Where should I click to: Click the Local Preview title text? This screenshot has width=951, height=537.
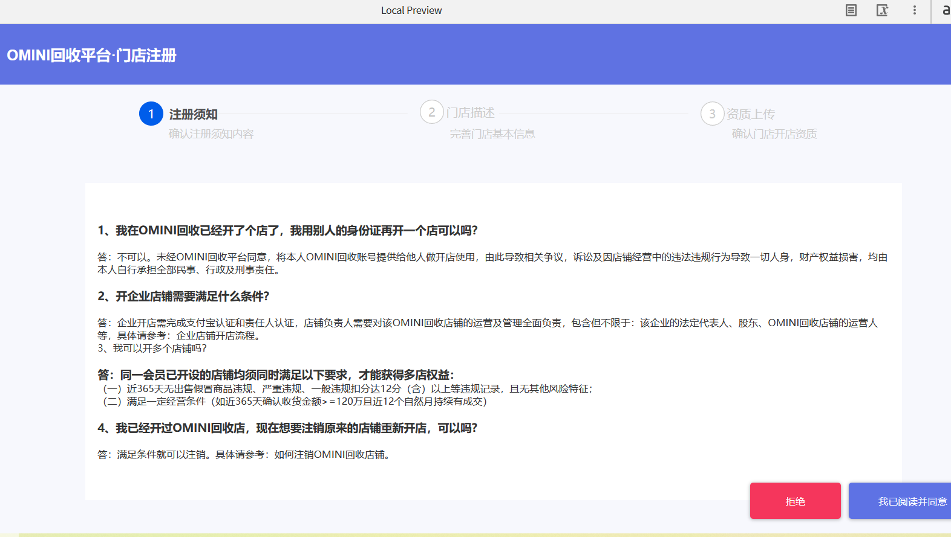411,10
